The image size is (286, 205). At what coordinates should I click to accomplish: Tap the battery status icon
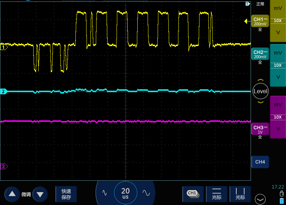pos(282,201)
